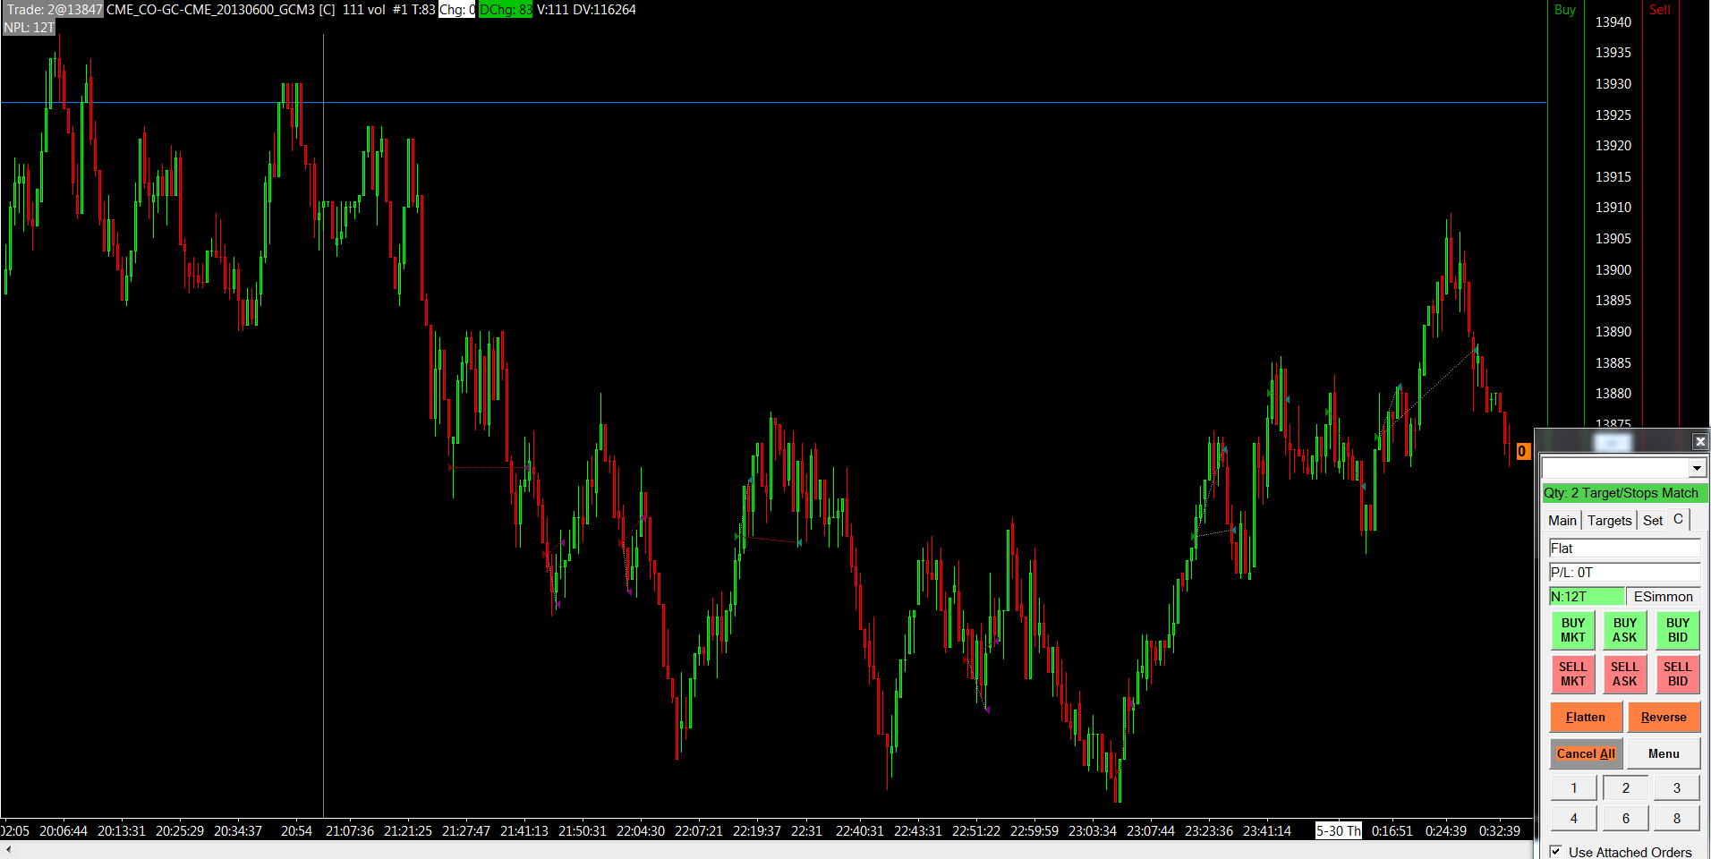Click the 0:32:39 time axis label

(1499, 830)
